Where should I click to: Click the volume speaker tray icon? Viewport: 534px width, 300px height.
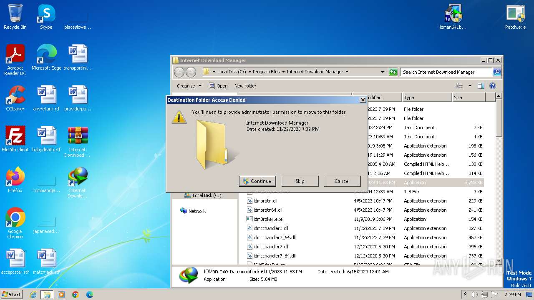tap(474, 295)
